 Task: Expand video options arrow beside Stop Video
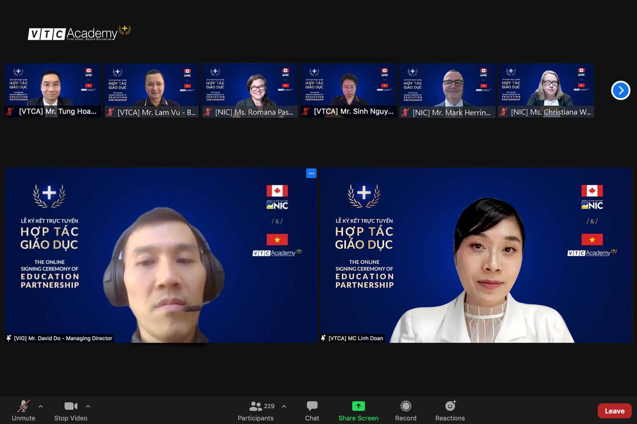point(88,406)
